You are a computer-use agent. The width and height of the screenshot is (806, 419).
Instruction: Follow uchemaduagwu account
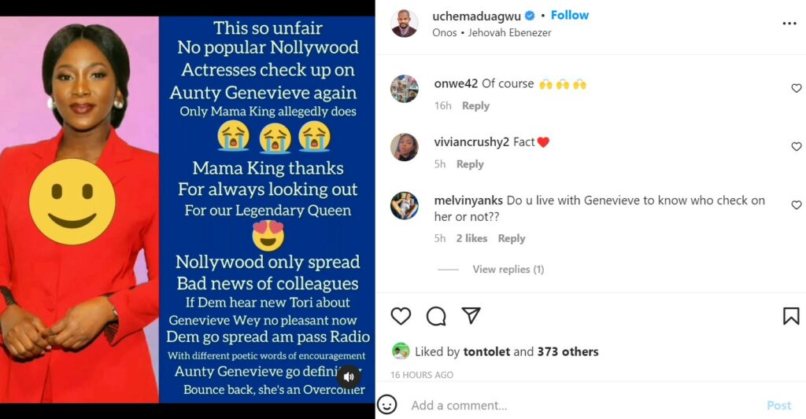click(x=570, y=16)
